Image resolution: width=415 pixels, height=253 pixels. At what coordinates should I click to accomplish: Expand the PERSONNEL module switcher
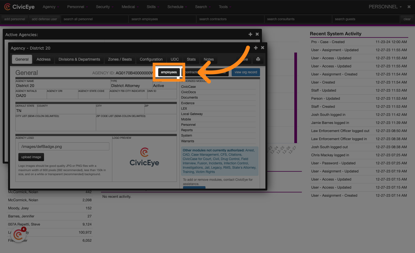point(385,7)
